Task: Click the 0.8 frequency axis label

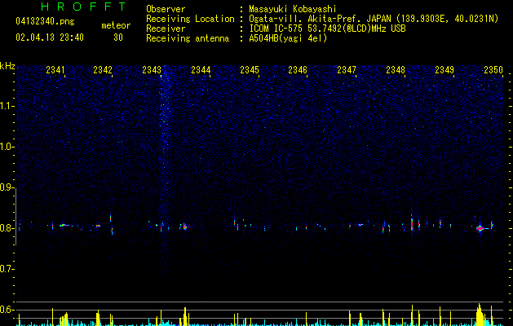Action: (7, 228)
